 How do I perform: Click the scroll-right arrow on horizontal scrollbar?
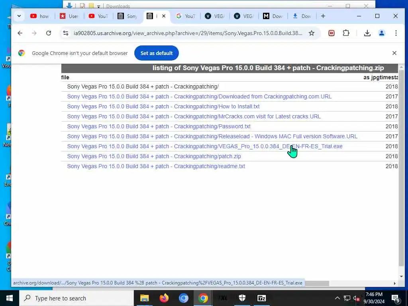point(395,283)
